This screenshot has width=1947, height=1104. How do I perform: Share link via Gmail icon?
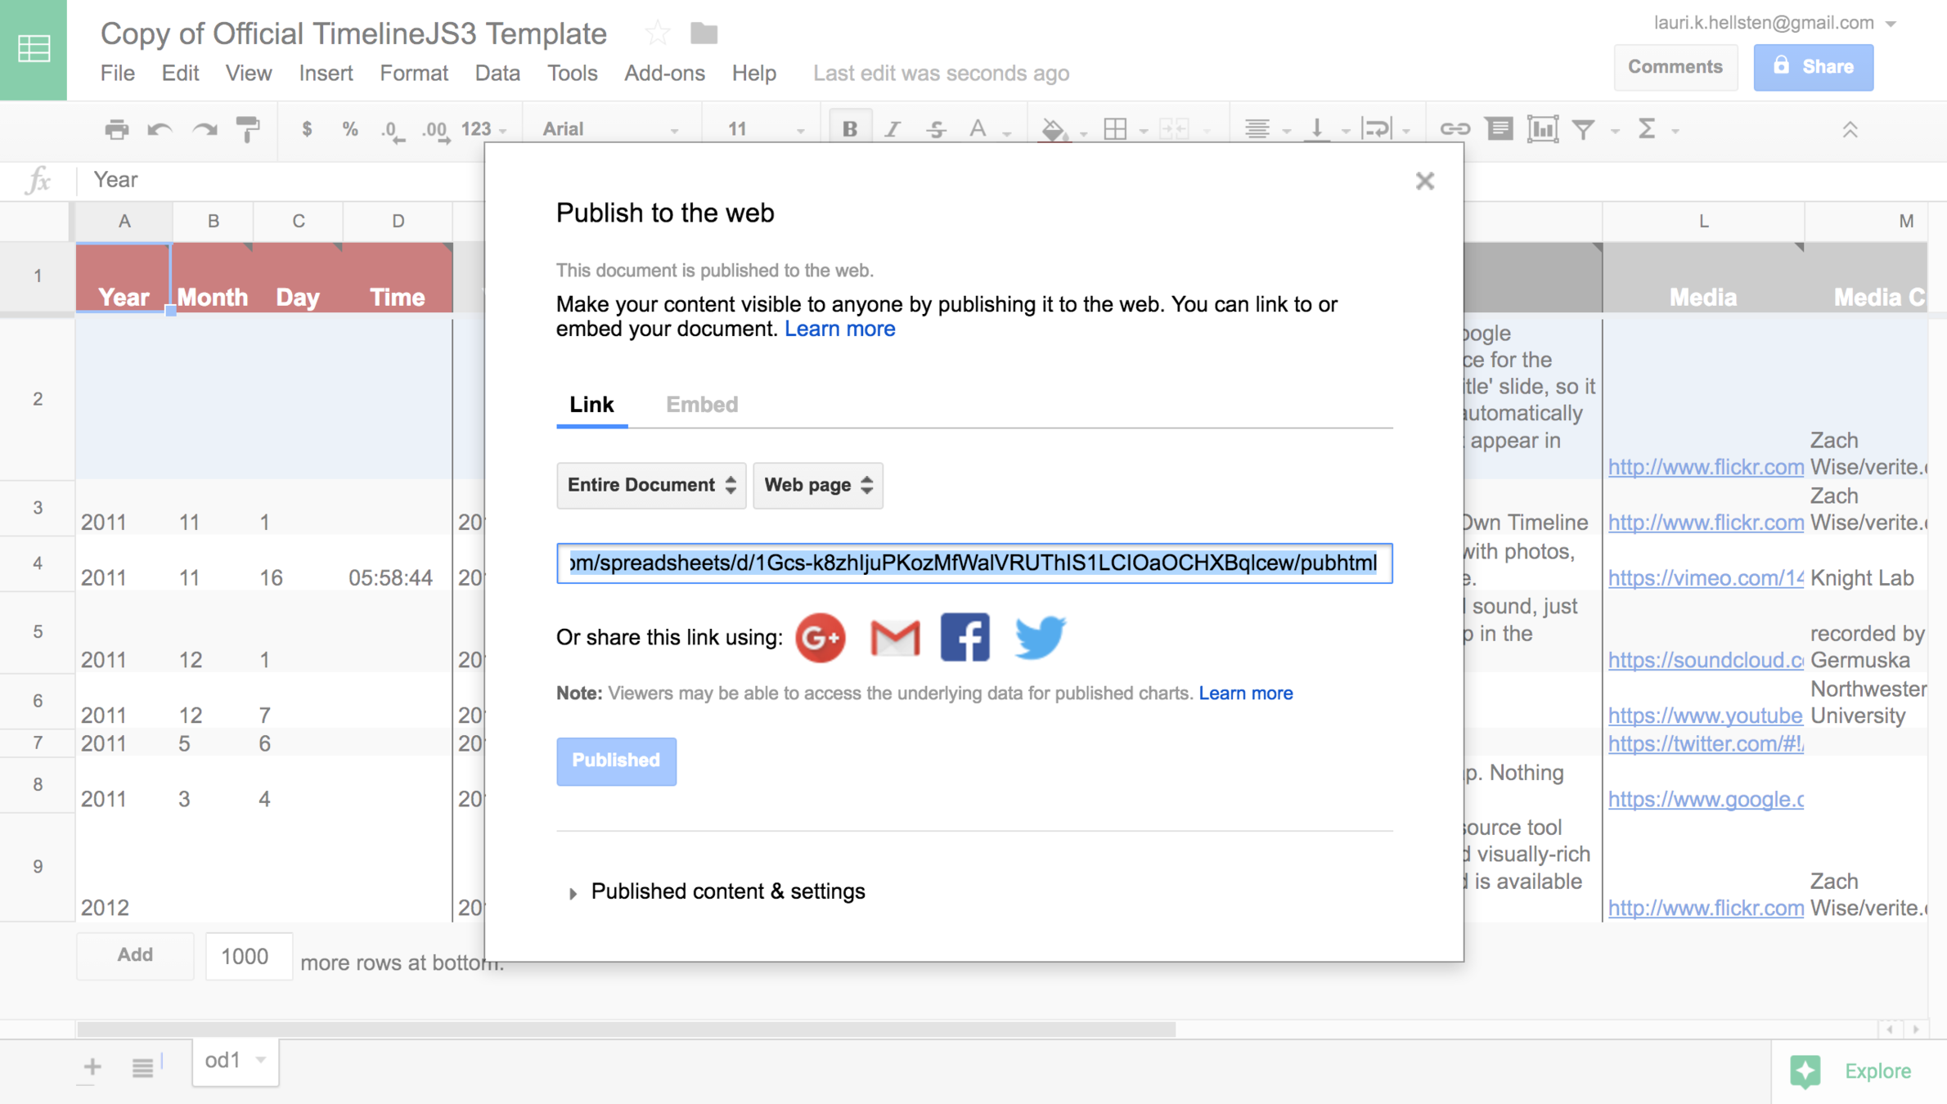pos(894,637)
